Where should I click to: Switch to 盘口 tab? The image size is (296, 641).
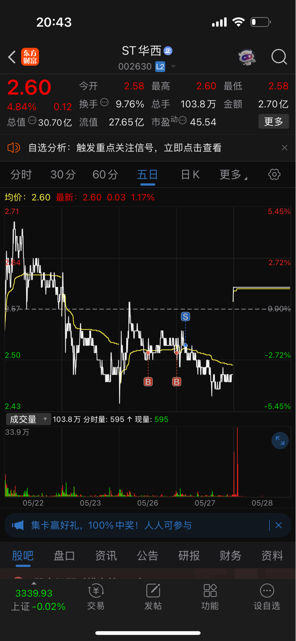(x=64, y=556)
